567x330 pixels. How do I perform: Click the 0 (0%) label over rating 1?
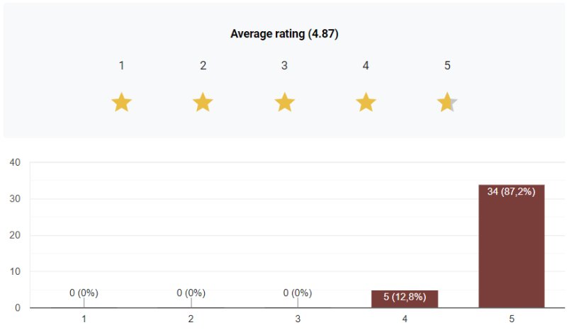(84, 292)
